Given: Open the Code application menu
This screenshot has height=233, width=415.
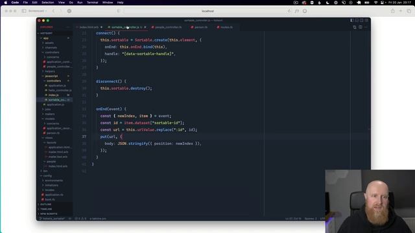Looking at the screenshot, I should tap(15, 3).
